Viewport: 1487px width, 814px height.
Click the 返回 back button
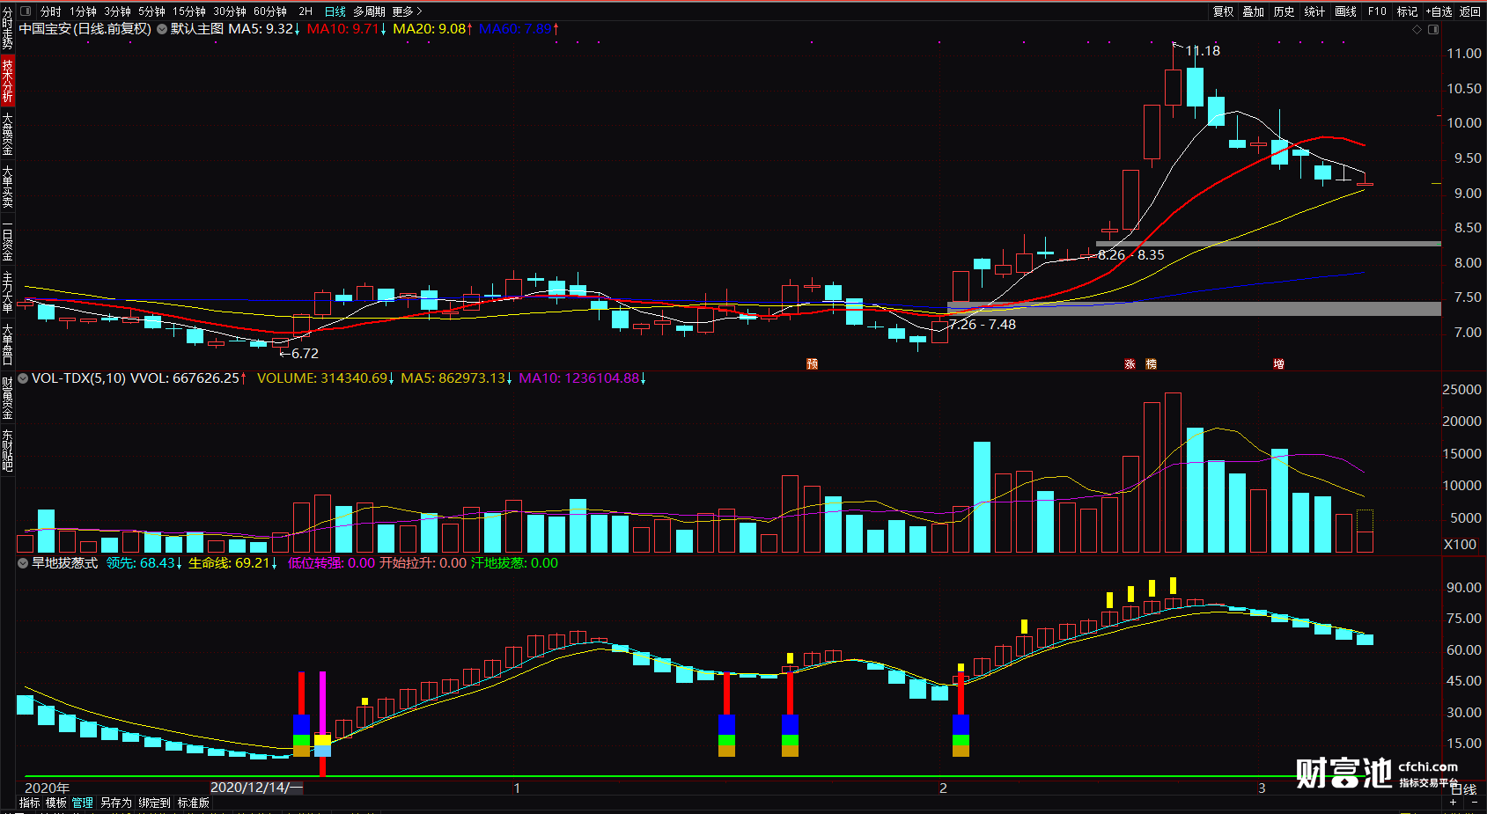coord(1470,11)
